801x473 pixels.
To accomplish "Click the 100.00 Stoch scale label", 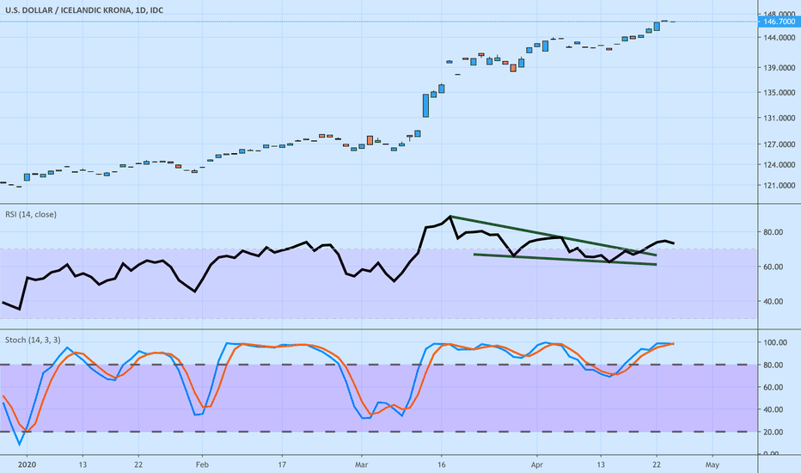I will coord(775,342).
